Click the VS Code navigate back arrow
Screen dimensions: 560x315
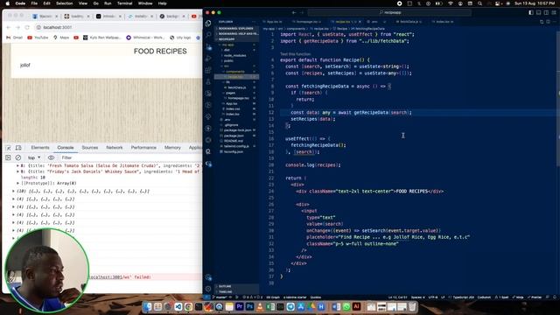[294, 12]
